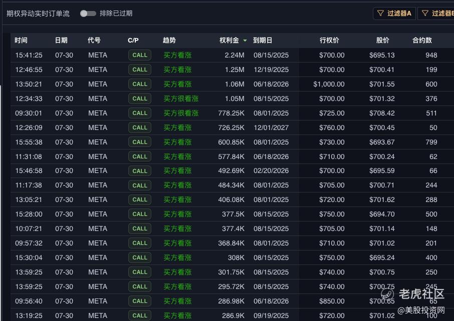Sort by the 股价 column header

click(x=382, y=40)
